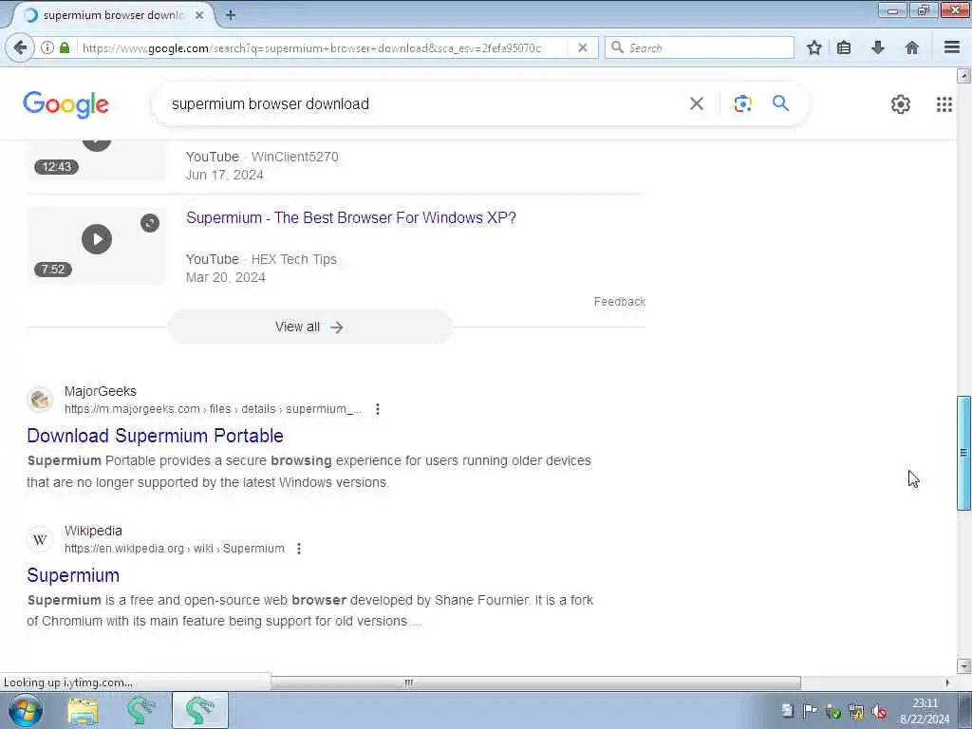Viewport: 972px width, 729px height.
Task: Expand the 7:52 video preview icon
Action: [149, 223]
